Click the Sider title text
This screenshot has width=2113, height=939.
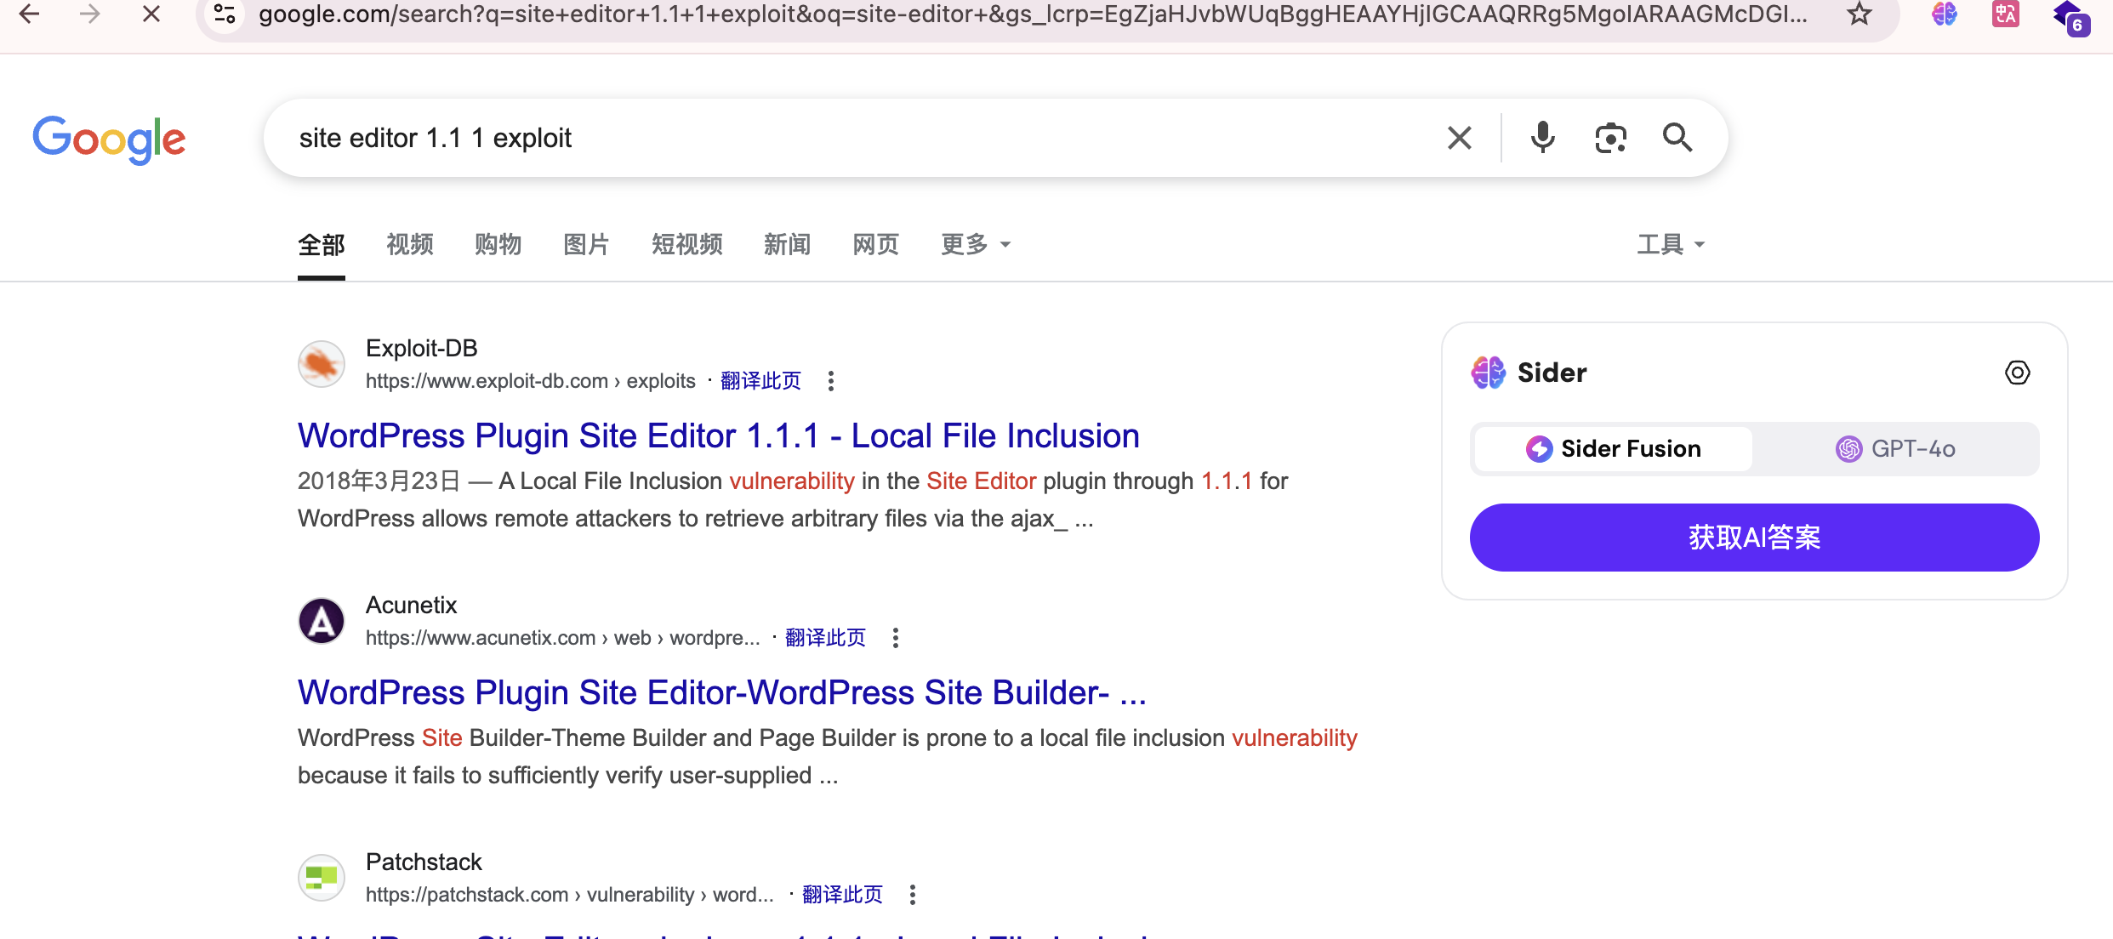point(1552,373)
